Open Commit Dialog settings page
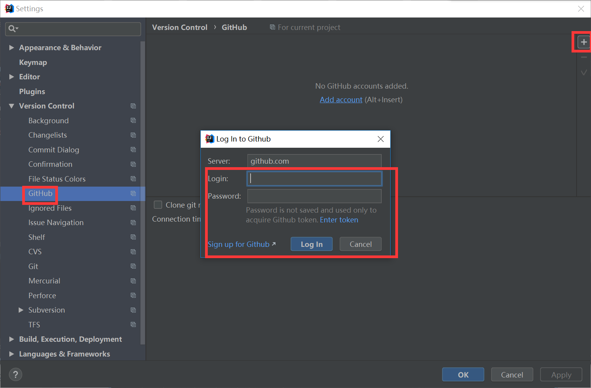 point(54,150)
